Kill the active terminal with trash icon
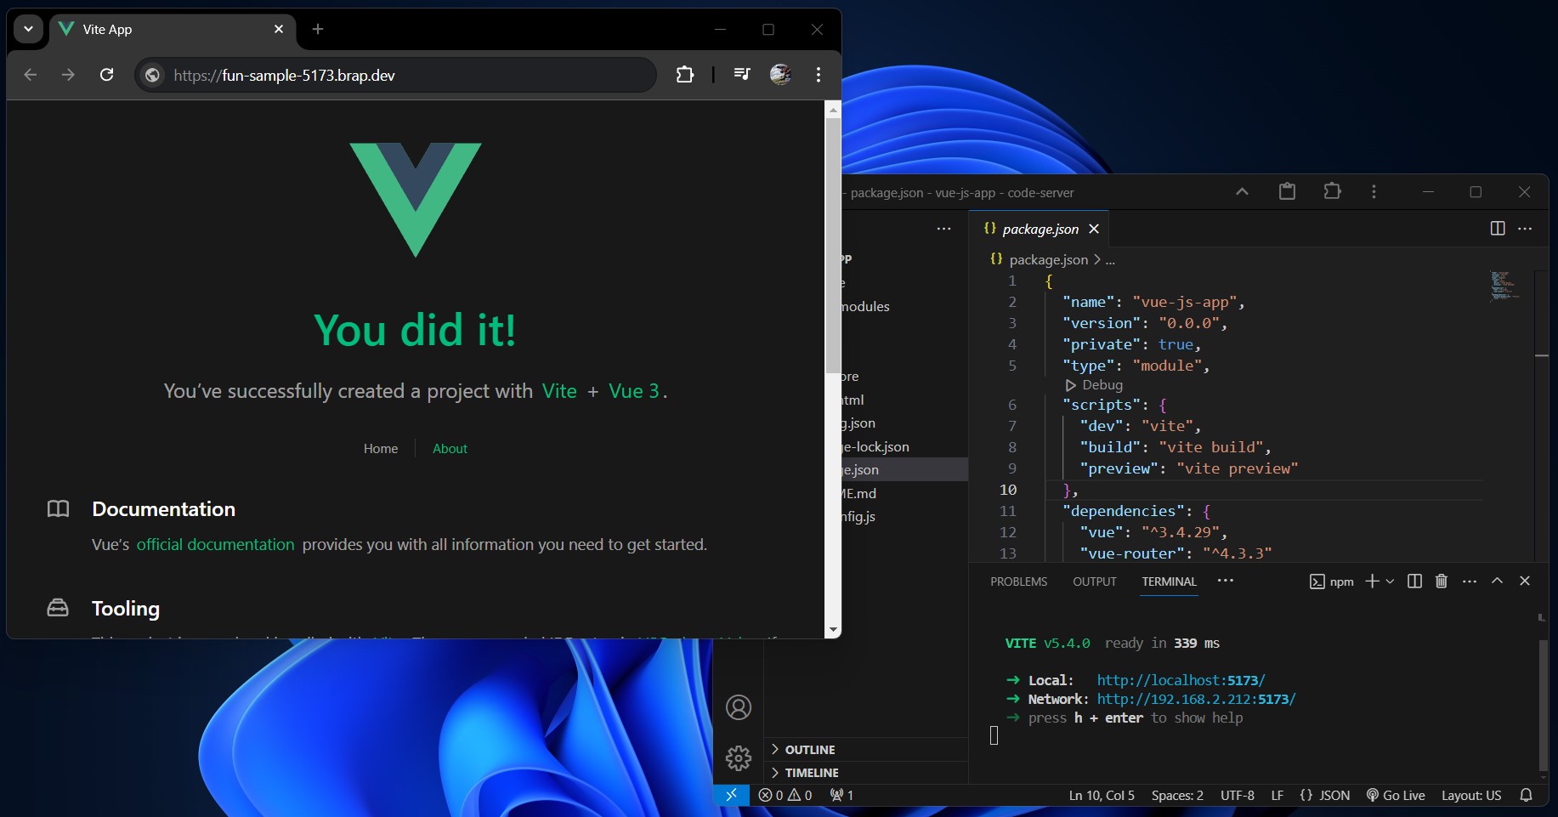Image resolution: width=1558 pixels, height=817 pixels. [x=1440, y=581]
